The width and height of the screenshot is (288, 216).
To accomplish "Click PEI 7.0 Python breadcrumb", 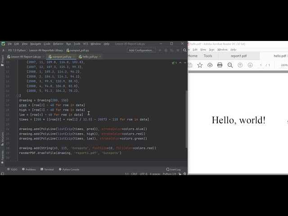I will click(17, 50).
